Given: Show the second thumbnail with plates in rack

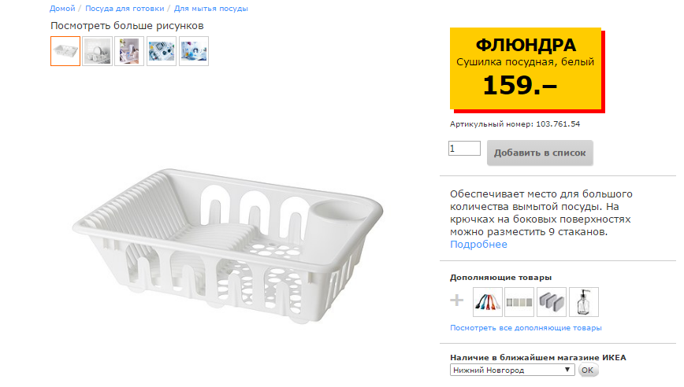Looking at the screenshot, I should [x=98, y=51].
